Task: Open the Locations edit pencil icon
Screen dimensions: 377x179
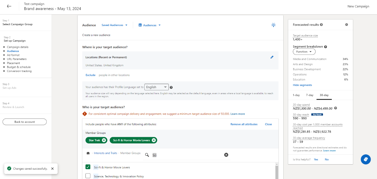Action: tap(272, 57)
